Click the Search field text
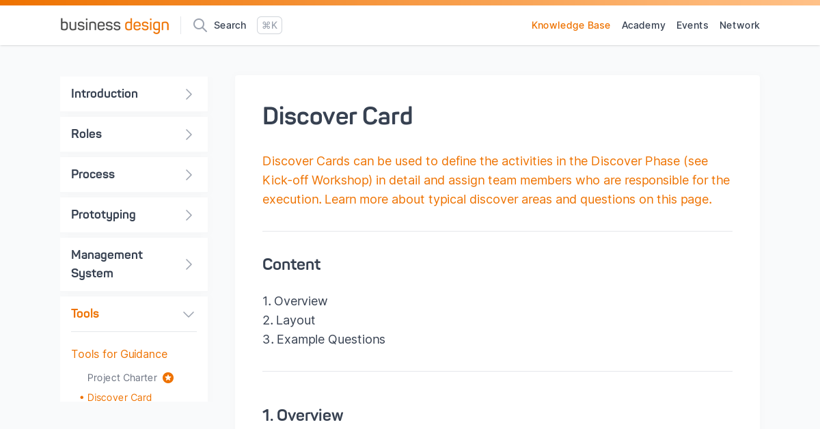820x429 pixels. (230, 25)
